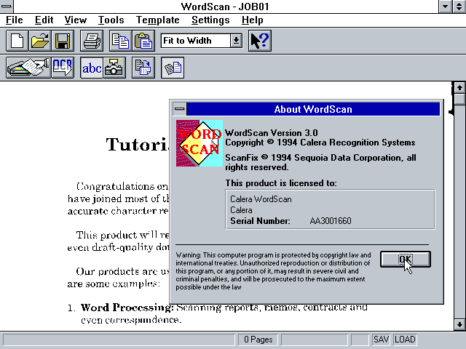Open the Template menu
This screenshot has width=466, height=349.
157,20
